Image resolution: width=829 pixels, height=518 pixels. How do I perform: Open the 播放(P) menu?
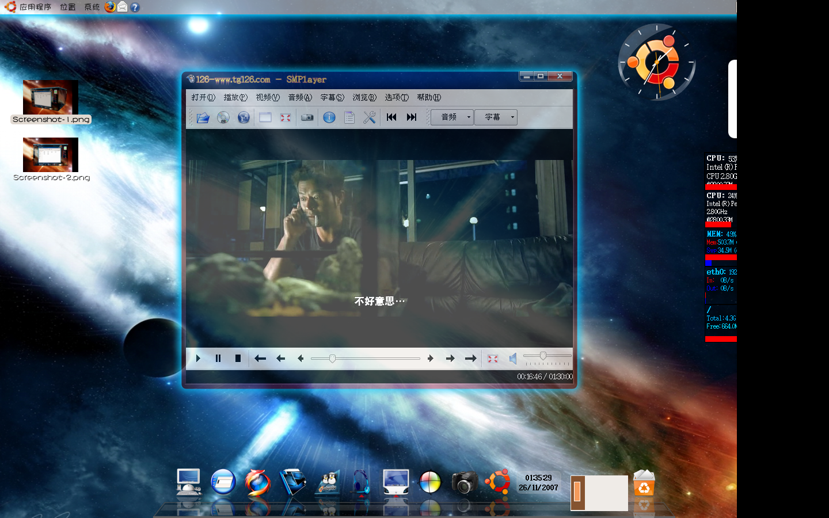click(235, 97)
